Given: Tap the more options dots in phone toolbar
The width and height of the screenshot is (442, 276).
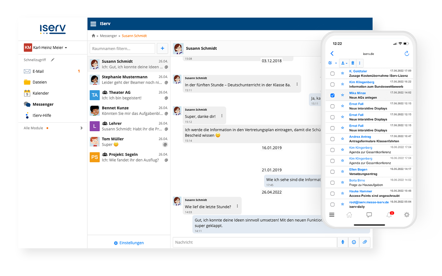Looking at the screenshot, I should 359,63.
